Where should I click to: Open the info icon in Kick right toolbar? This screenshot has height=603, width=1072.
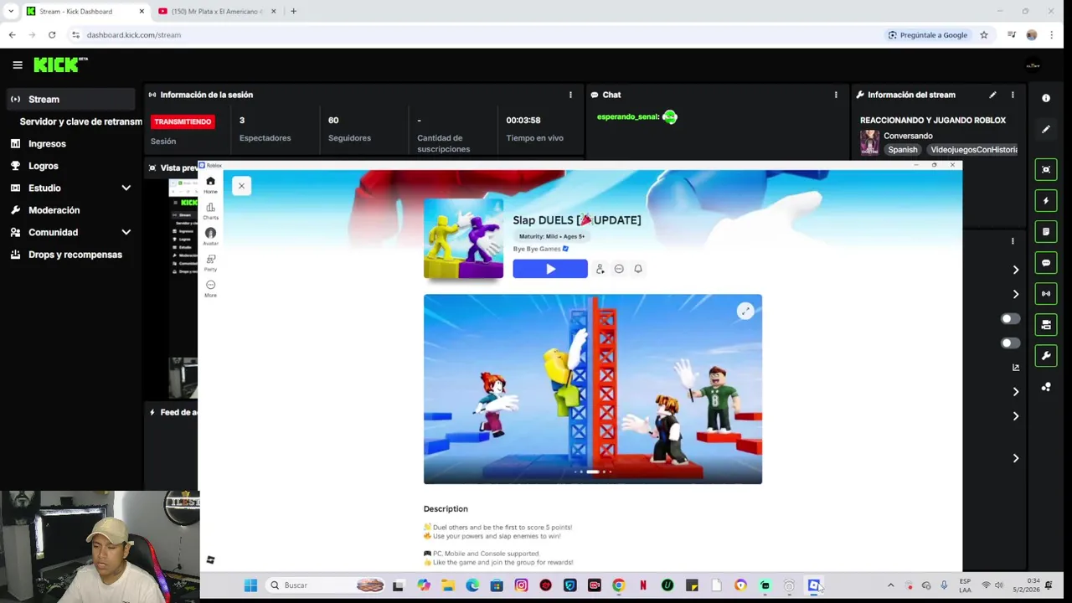click(x=1045, y=98)
